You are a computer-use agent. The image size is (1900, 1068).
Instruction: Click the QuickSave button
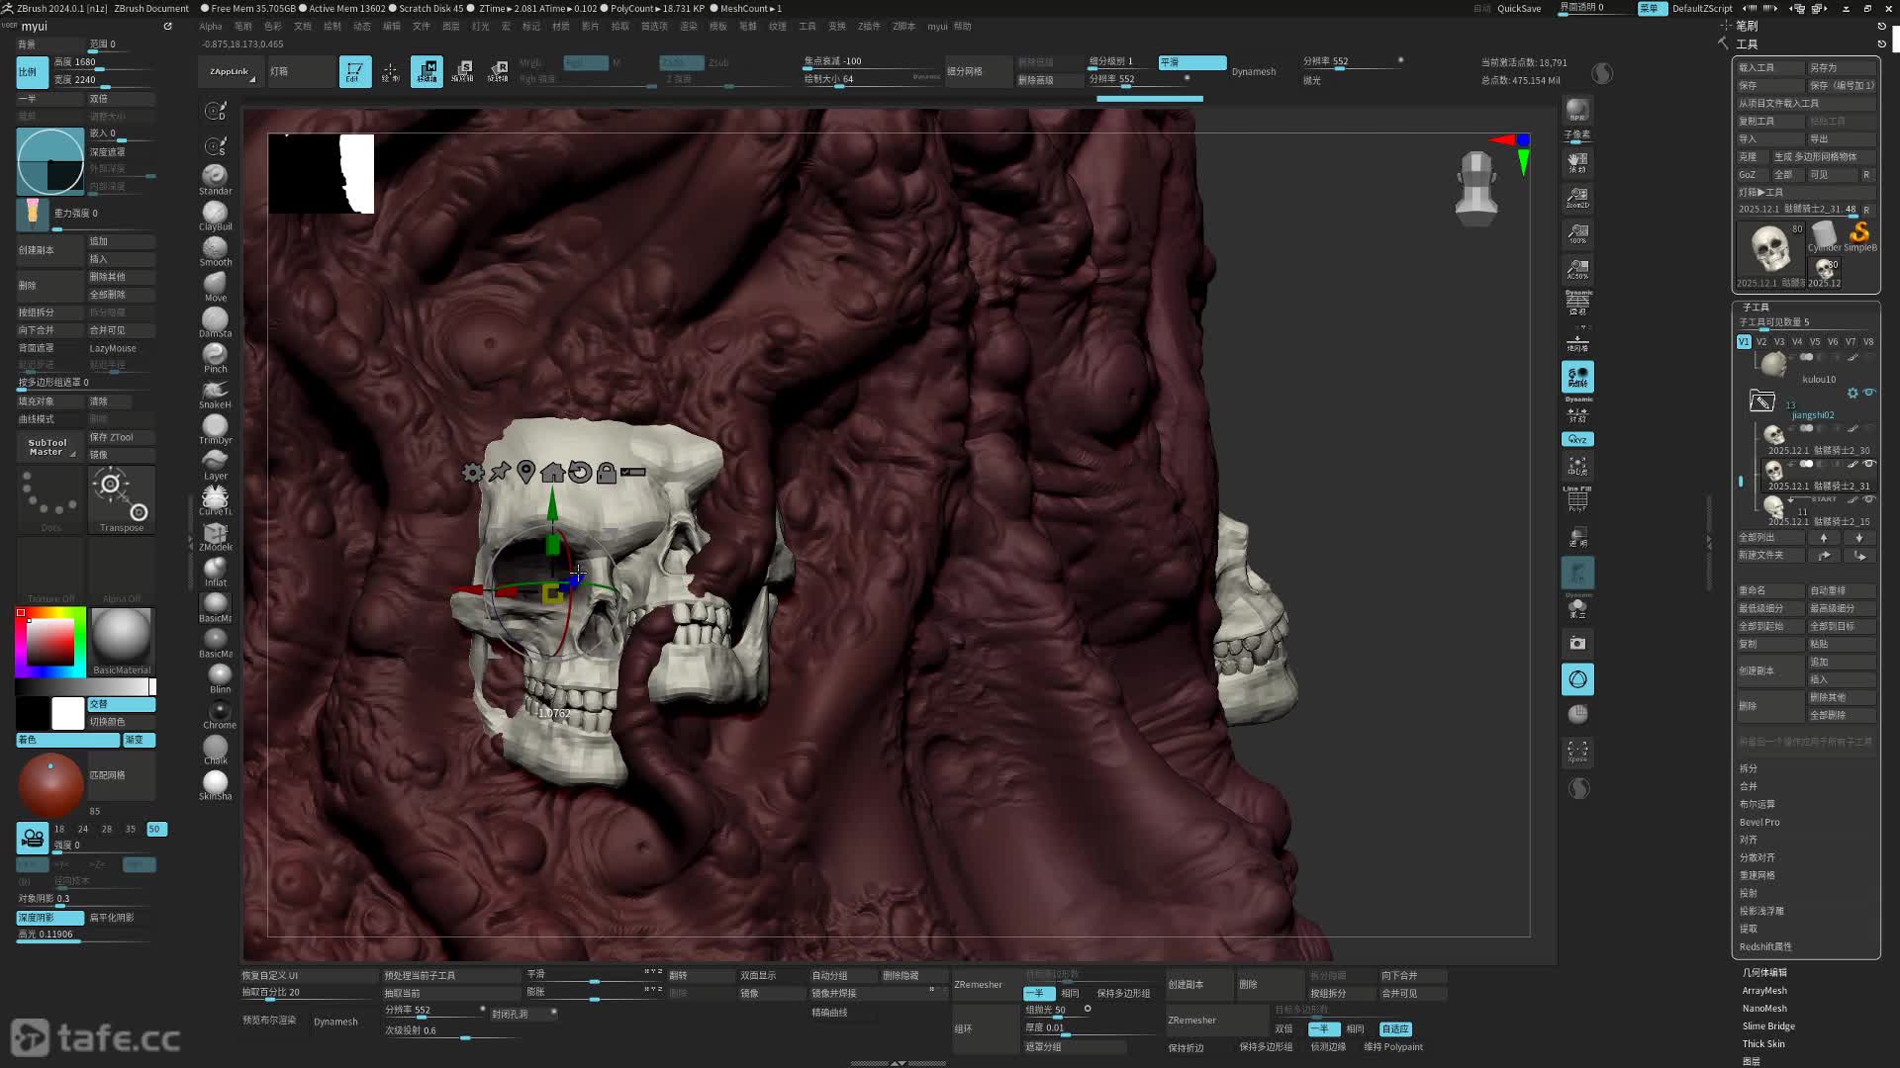(x=1518, y=8)
